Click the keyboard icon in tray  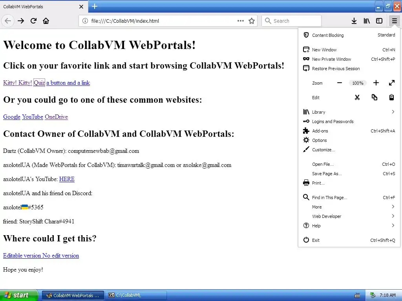coord(357,296)
